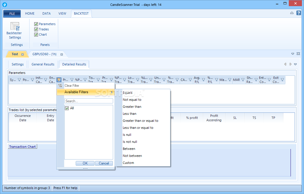Open filter for the Po... column
The width and height of the screenshot is (304, 194).
(32, 80)
